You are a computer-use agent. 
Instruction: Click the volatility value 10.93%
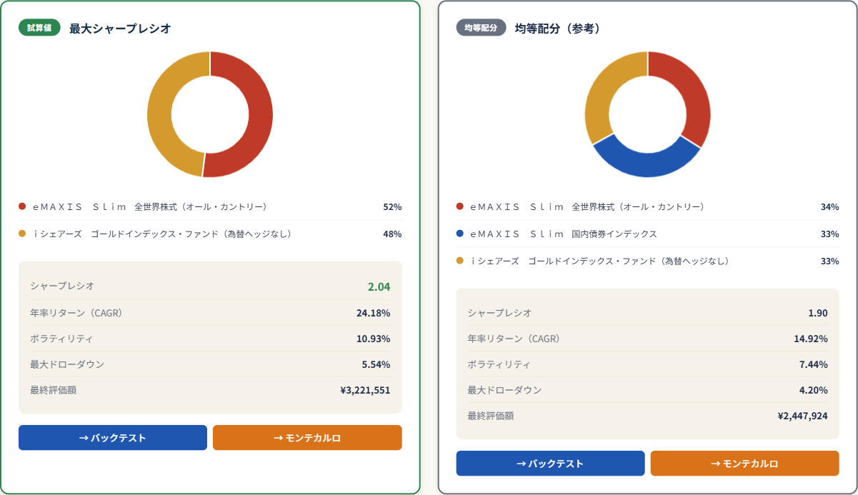pyautogui.click(x=373, y=339)
